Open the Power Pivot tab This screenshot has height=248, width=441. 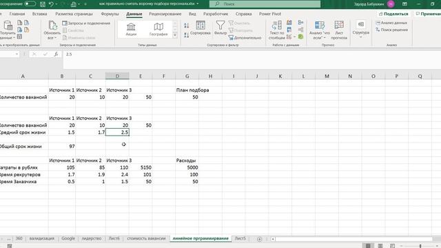[270, 14]
